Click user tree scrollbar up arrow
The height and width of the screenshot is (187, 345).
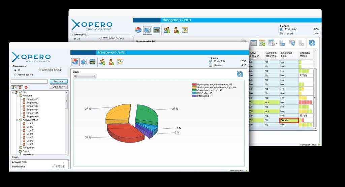coord(67,92)
